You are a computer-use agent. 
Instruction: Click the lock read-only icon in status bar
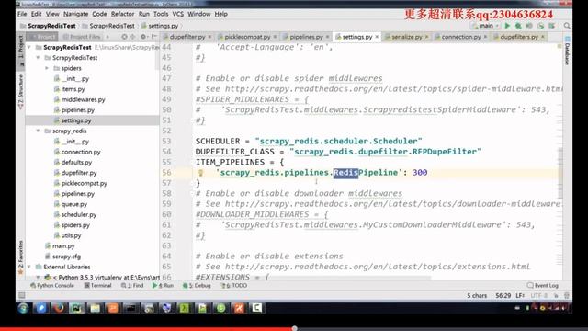556,296
